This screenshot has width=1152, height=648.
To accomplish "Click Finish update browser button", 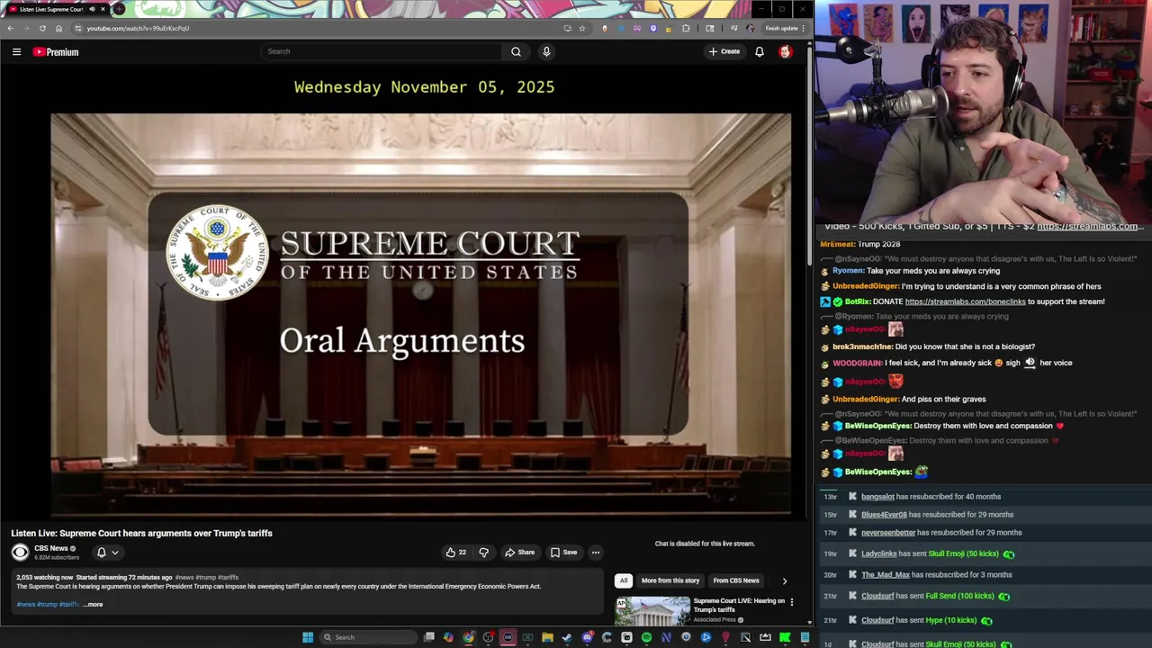I will (x=785, y=28).
